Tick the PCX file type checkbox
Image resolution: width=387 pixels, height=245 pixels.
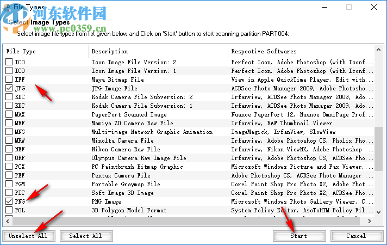click(9, 167)
